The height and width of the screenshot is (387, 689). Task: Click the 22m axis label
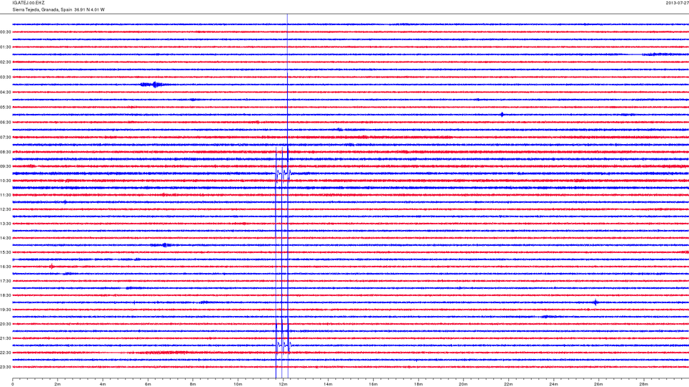click(x=508, y=384)
